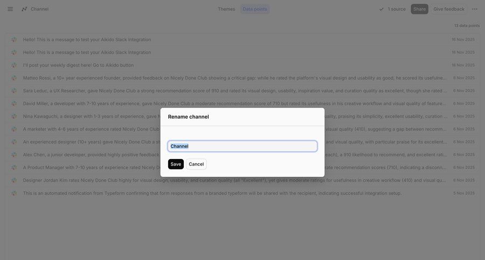Click Slack icon beside Sara Leduc row

click(x=14, y=91)
